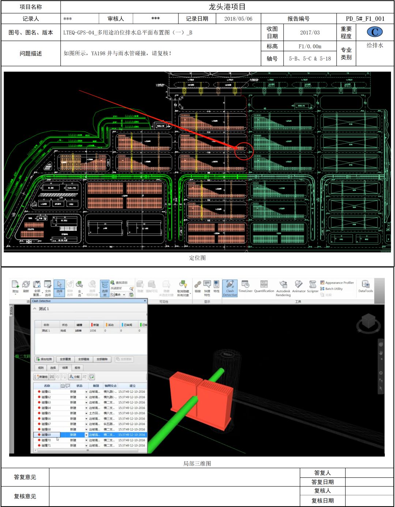Screen dimensions: 395x507
Task: Open the status dropdown for 碰撞69
Action: click(86, 435)
